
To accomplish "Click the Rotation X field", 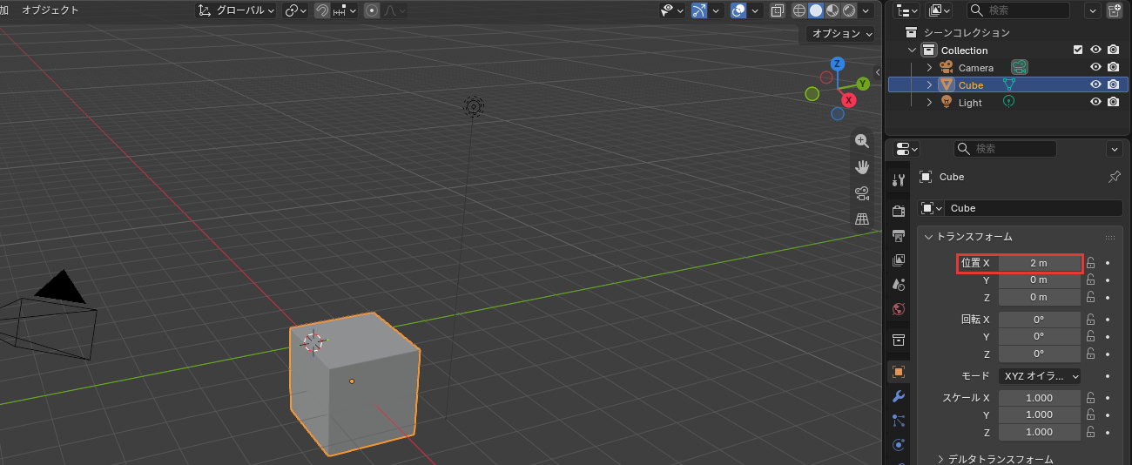I will 1040,320.
